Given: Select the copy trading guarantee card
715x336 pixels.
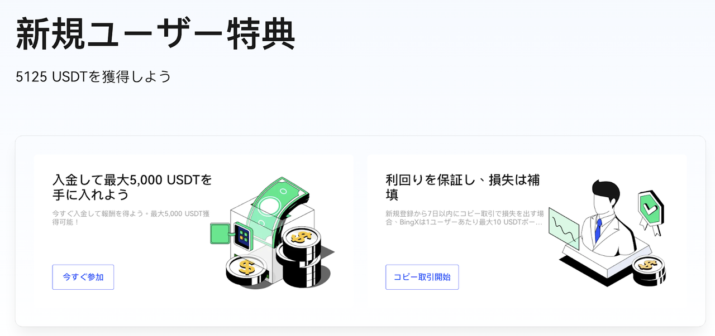Looking at the screenshot, I should (527, 230).
